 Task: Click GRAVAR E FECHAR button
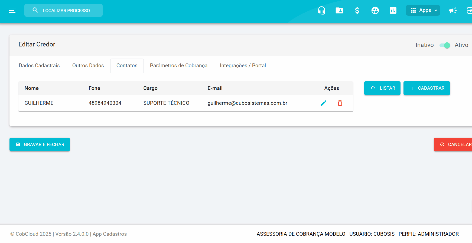(40, 144)
